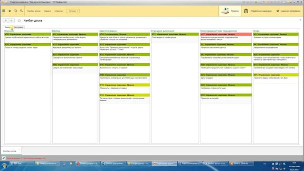Viewport: 304px width, 171px height.
Task: Click the В процессе выполнения column header
Action: pyautogui.click(x=163, y=31)
